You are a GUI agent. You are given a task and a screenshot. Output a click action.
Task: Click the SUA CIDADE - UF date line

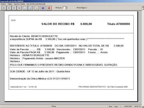coord(40,71)
